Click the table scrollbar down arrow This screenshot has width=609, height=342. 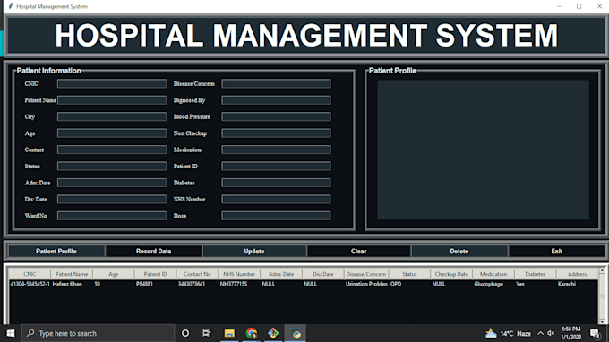pyautogui.click(x=602, y=321)
